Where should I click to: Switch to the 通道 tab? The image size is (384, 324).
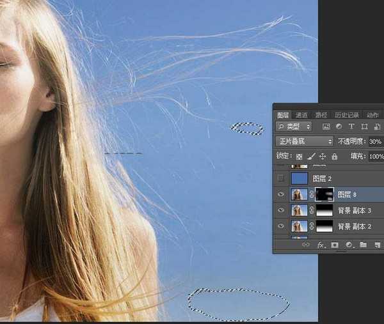[301, 115]
